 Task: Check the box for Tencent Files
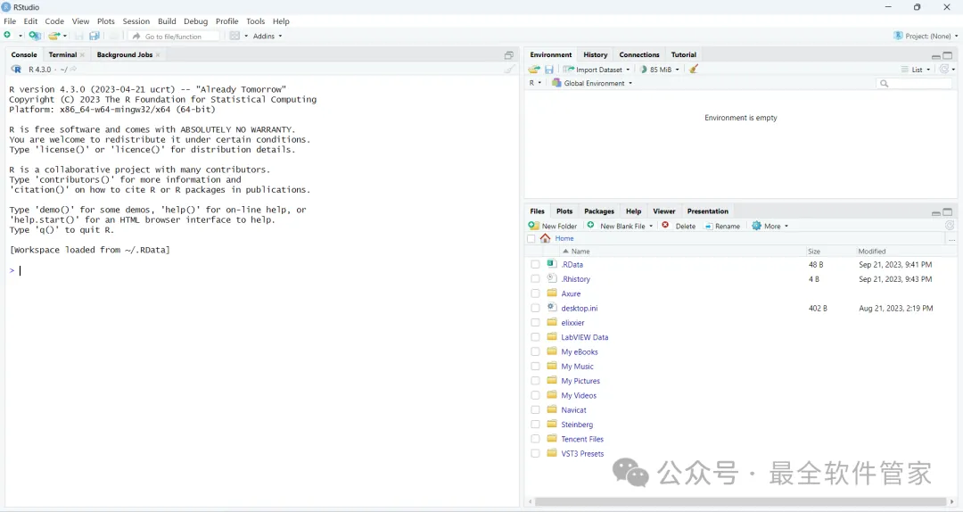point(536,439)
